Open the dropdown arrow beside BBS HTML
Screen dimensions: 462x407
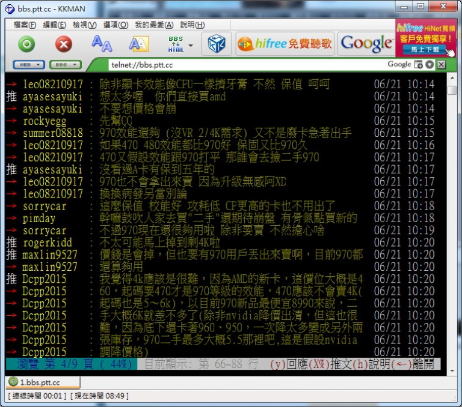coord(191,45)
